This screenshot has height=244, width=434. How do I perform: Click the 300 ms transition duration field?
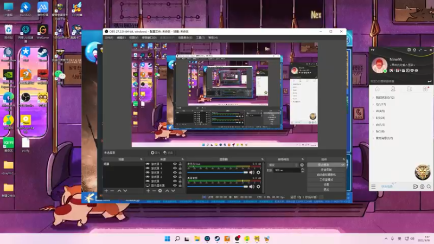287,170
